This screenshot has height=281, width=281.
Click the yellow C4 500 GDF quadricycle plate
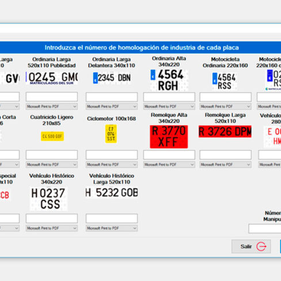(x=52, y=136)
